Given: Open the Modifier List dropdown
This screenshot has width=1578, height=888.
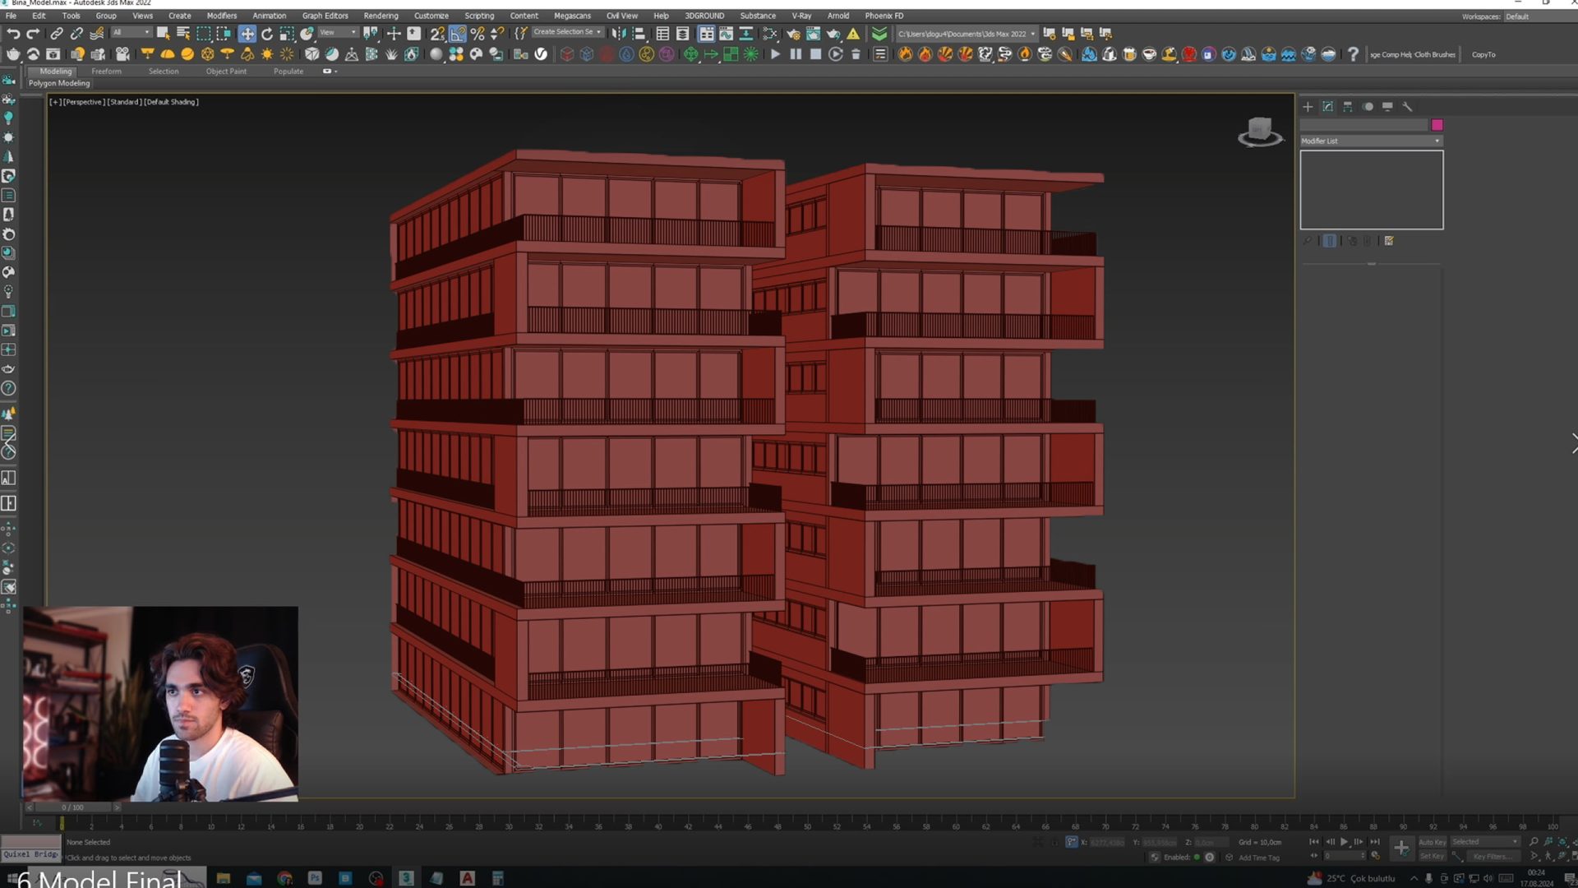Looking at the screenshot, I should click(x=1370, y=141).
